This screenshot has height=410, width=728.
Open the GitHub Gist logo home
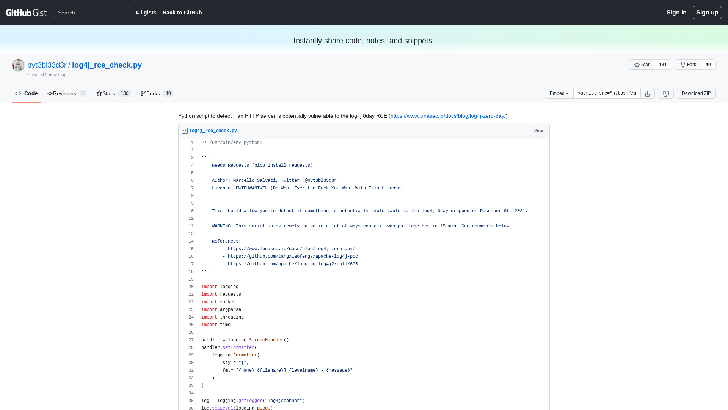[x=26, y=13]
